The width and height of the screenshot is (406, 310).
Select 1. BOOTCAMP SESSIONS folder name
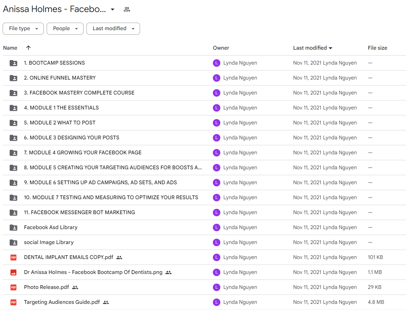click(54, 63)
